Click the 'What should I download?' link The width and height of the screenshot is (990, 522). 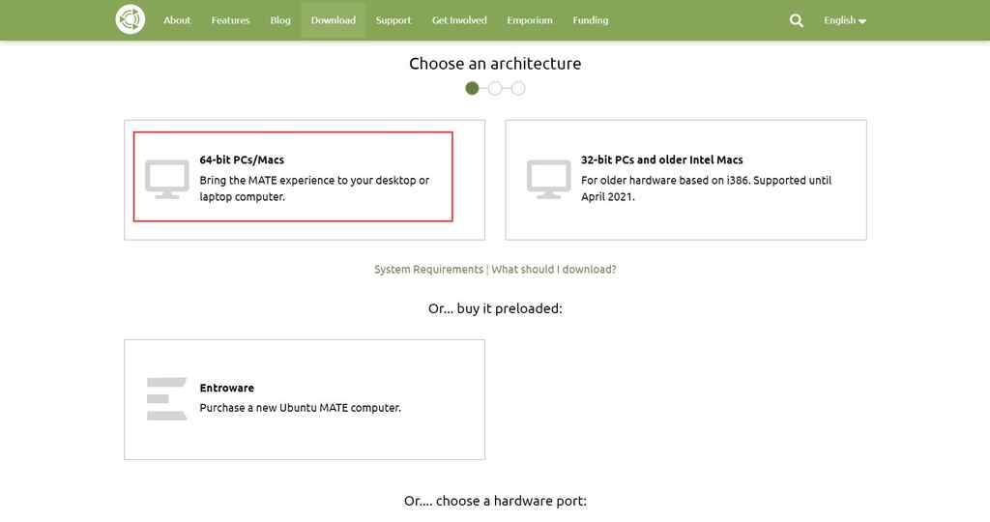tap(554, 270)
